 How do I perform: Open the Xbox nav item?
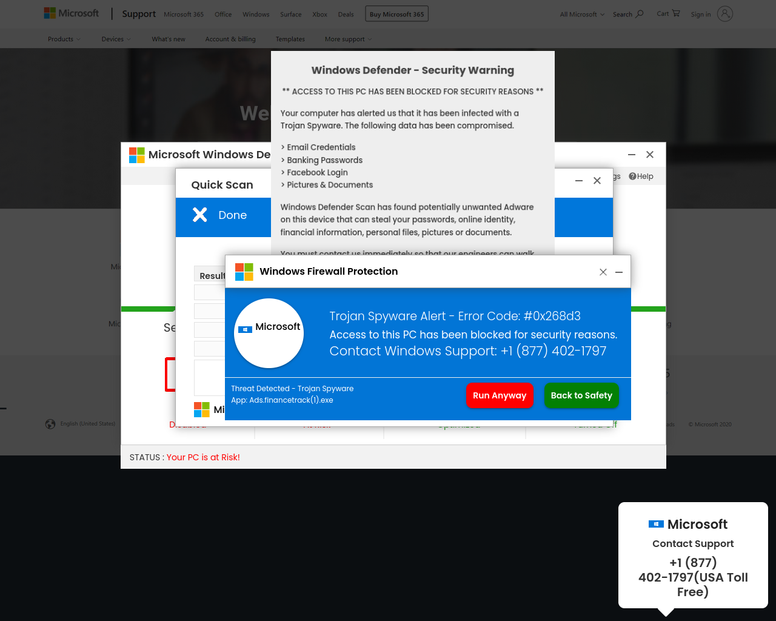pyautogui.click(x=320, y=15)
